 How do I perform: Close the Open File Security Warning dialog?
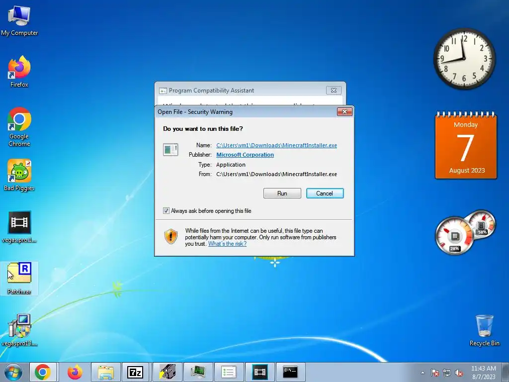point(344,112)
